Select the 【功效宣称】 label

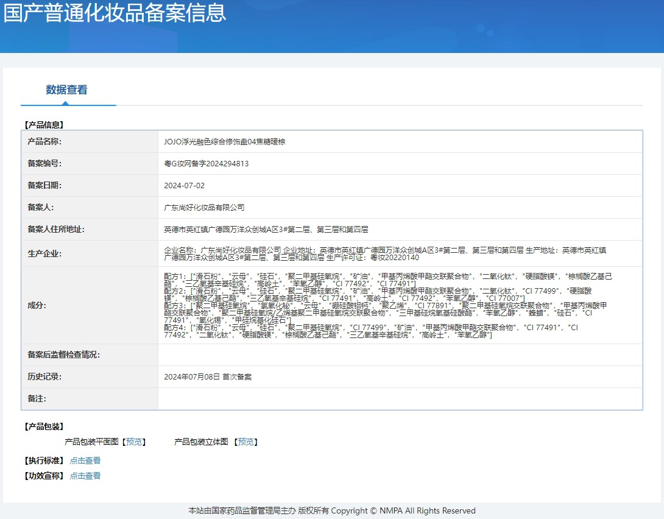(44, 476)
